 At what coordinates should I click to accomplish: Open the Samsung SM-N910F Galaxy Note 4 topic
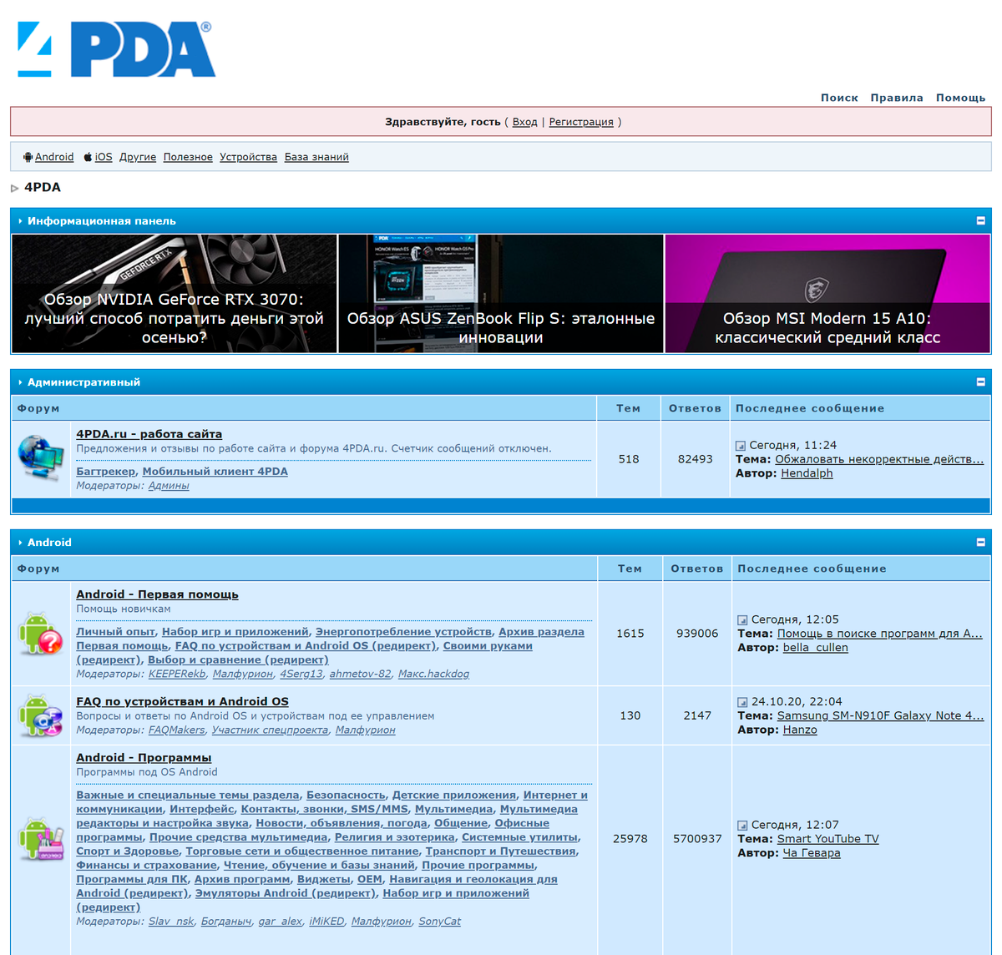click(880, 715)
